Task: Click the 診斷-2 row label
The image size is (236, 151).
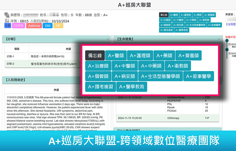Action: pos(10,64)
